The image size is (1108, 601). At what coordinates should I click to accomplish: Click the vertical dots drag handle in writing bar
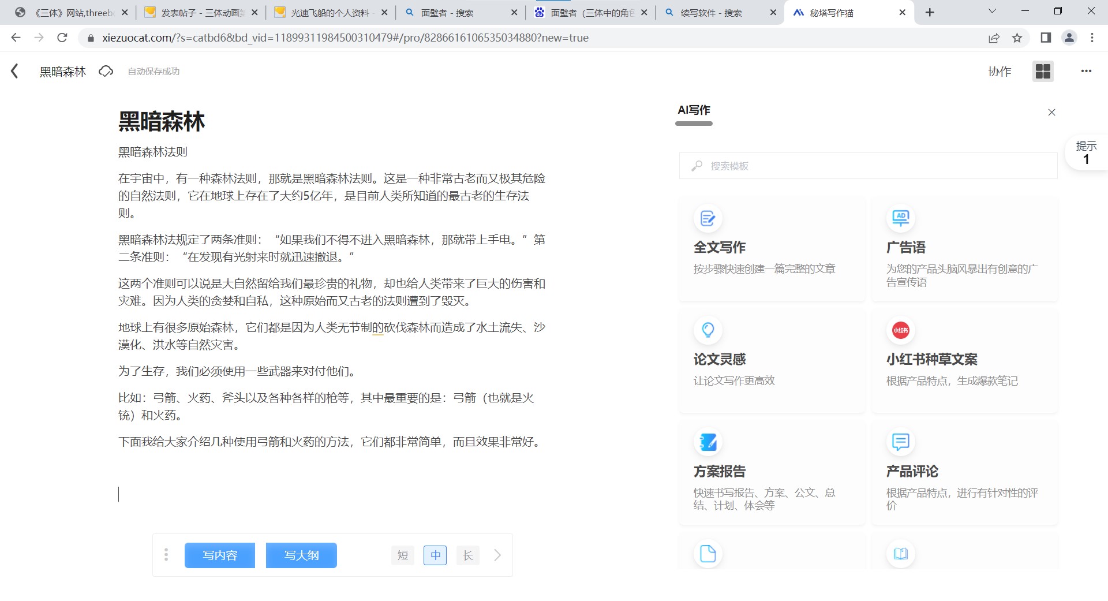(166, 555)
